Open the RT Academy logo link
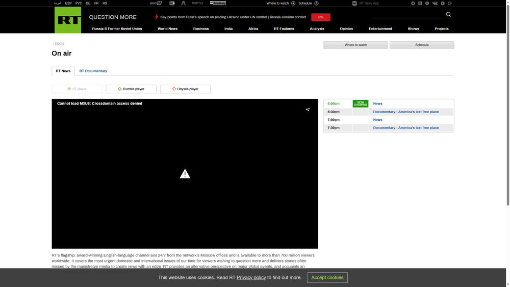510x287 pixels. click(218, 3)
